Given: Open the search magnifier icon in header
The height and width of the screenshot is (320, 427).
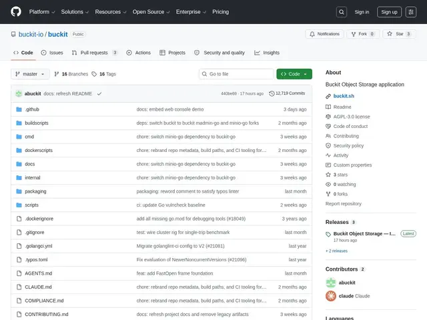Looking at the screenshot, I should pyautogui.click(x=341, y=12).
